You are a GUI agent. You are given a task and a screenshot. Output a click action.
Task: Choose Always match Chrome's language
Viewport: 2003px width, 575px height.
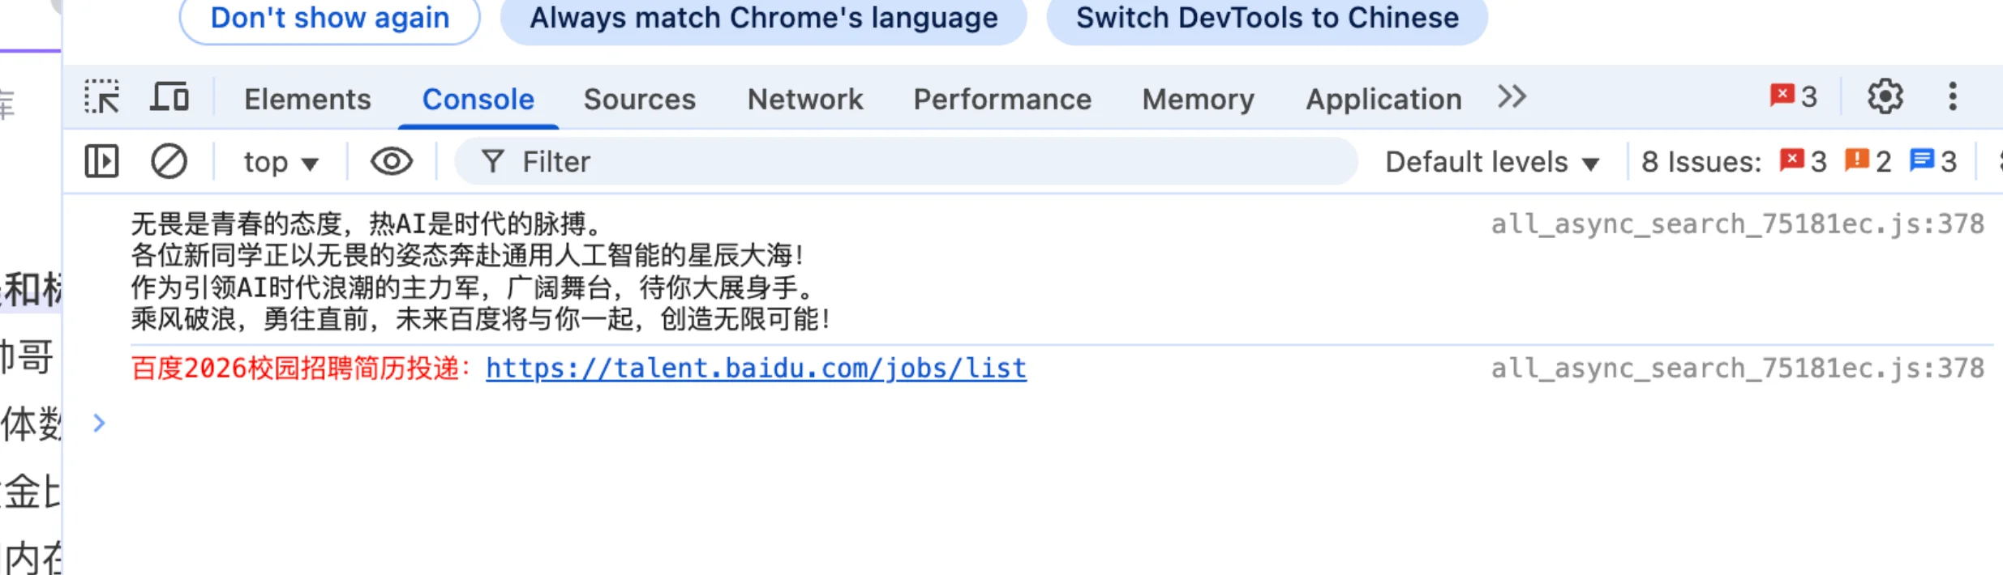tap(763, 18)
